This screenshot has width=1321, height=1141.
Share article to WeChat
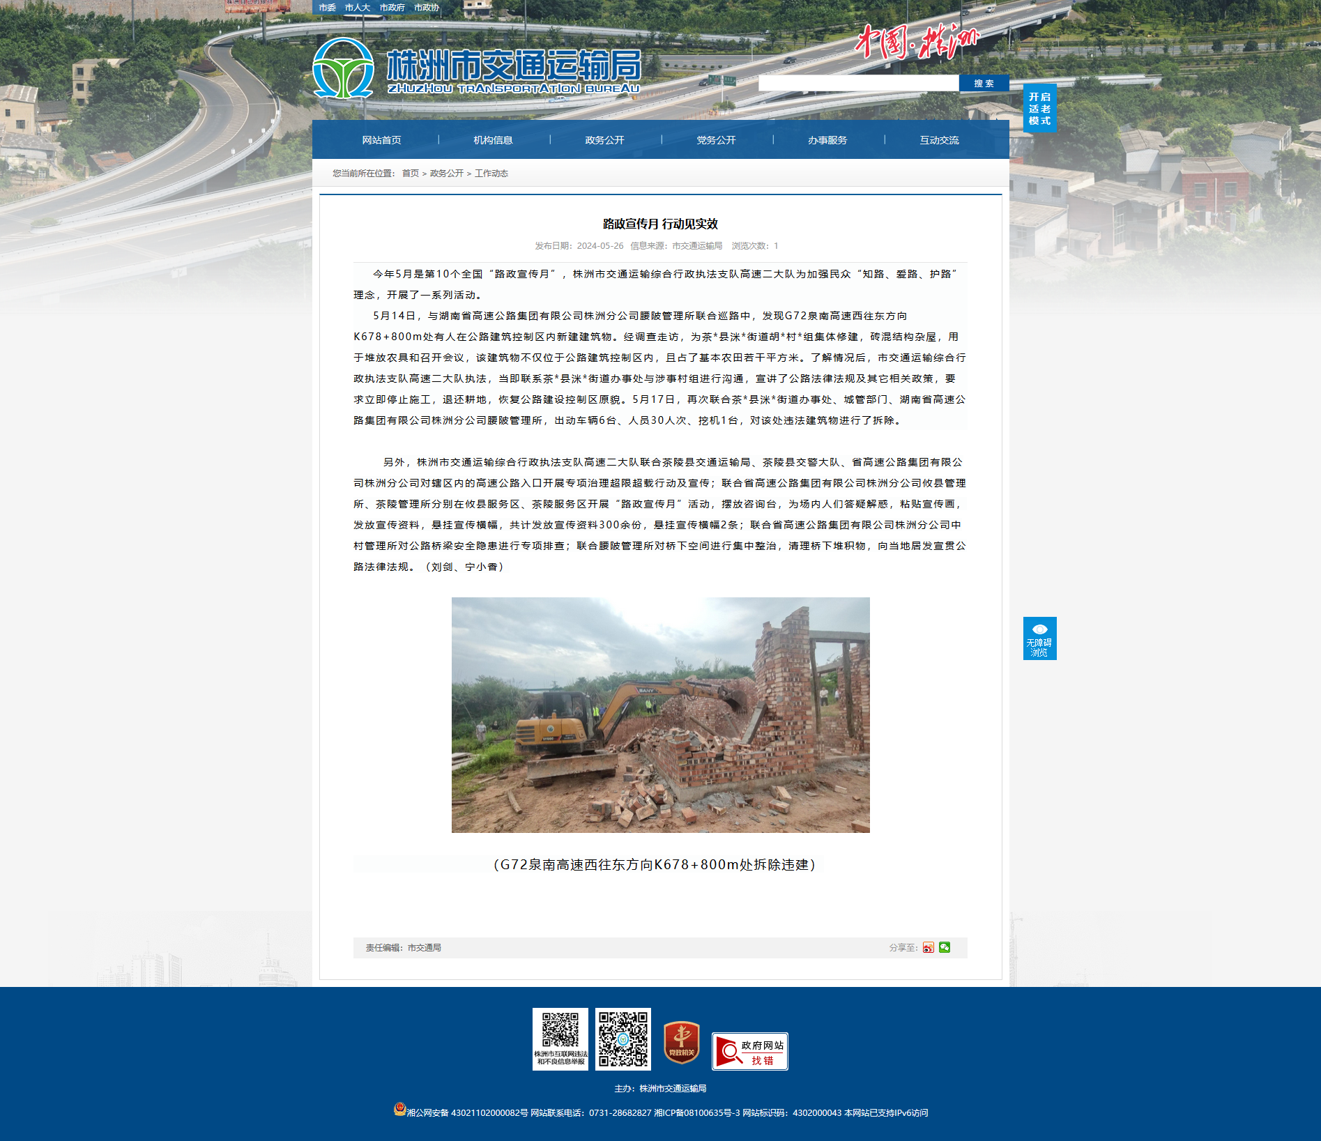945,947
